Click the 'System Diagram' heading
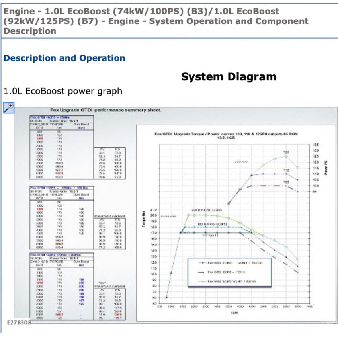338x338 pixels. pos(229,76)
